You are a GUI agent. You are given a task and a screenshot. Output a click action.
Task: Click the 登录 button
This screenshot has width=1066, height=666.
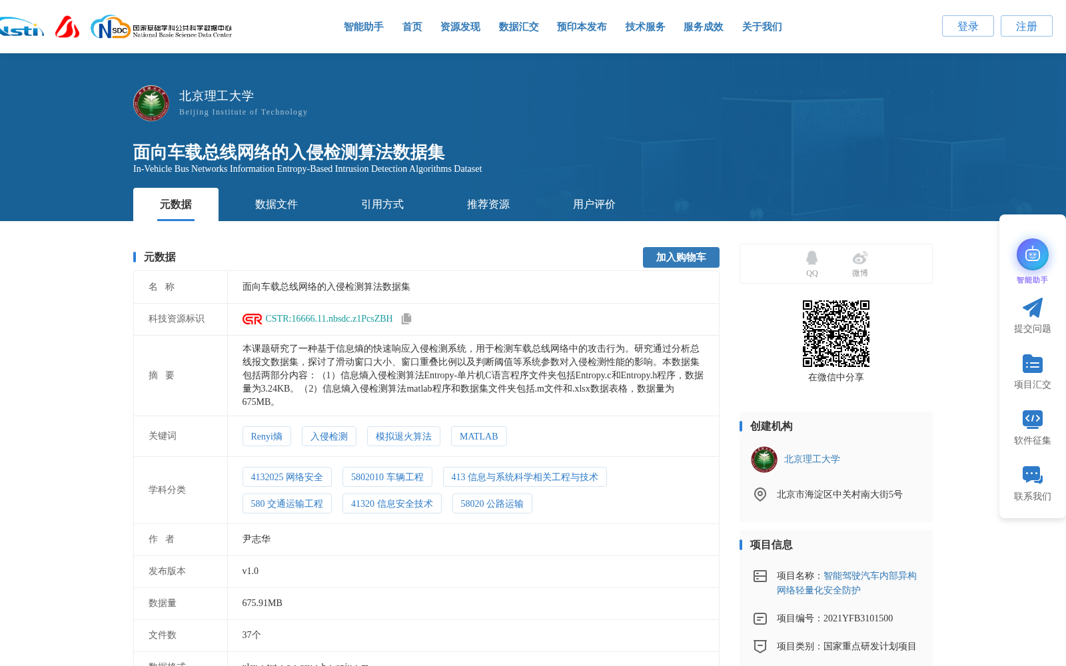click(968, 26)
